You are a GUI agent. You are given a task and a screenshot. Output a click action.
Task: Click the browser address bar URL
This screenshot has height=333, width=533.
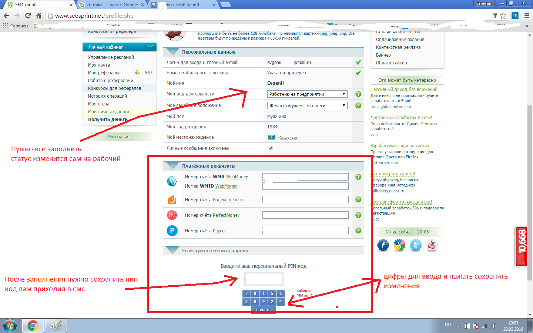[x=94, y=16]
